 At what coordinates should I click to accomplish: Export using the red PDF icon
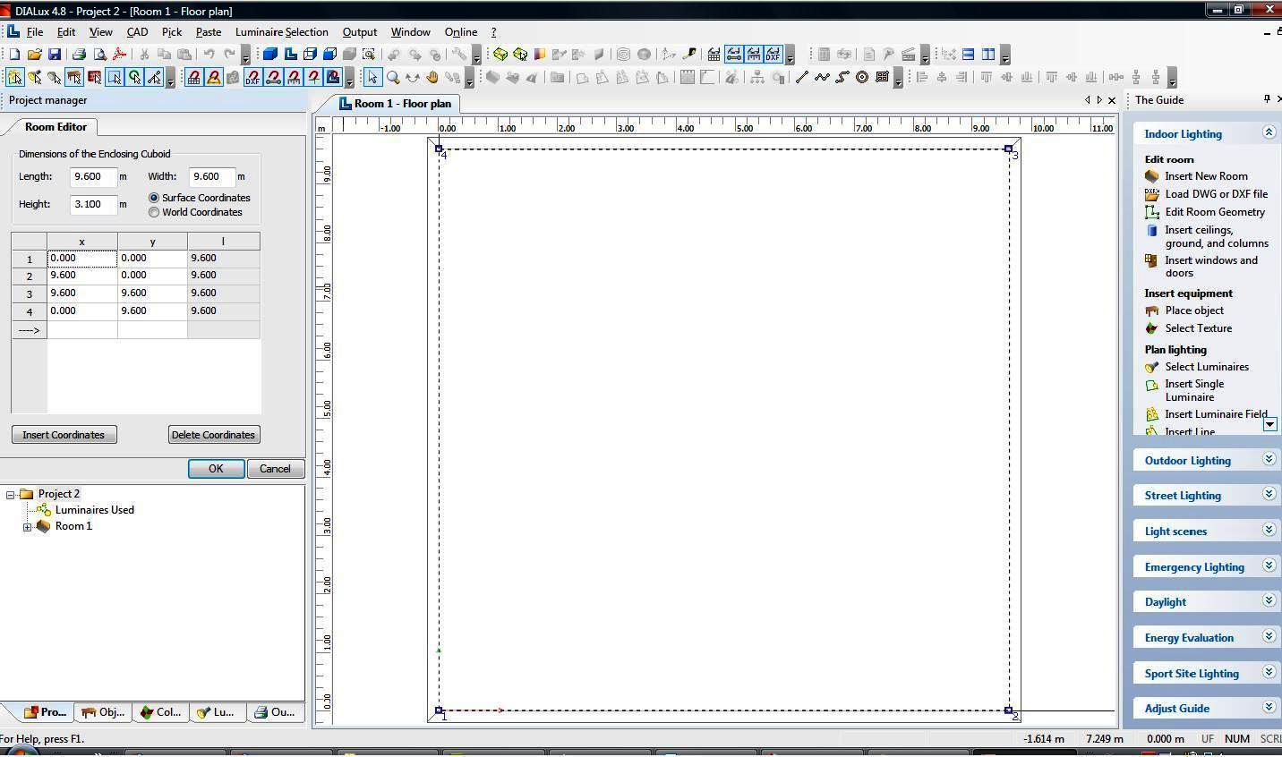[119, 55]
